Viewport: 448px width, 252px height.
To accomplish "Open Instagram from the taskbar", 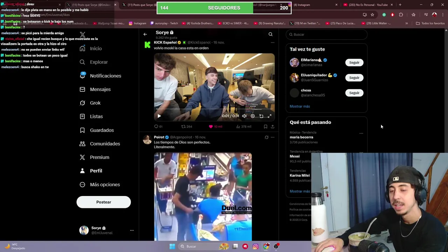I will pos(255,246).
